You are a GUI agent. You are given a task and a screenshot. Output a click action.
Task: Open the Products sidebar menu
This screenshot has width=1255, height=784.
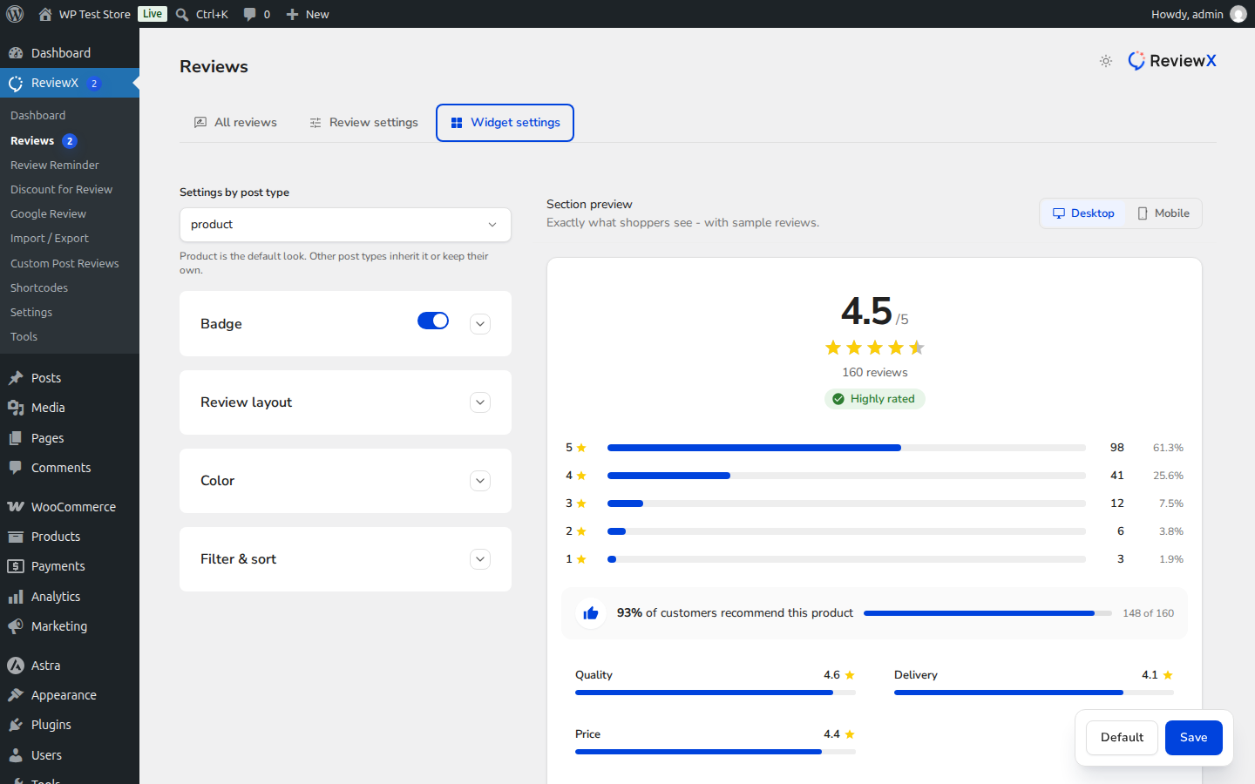click(x=70, y=537)
